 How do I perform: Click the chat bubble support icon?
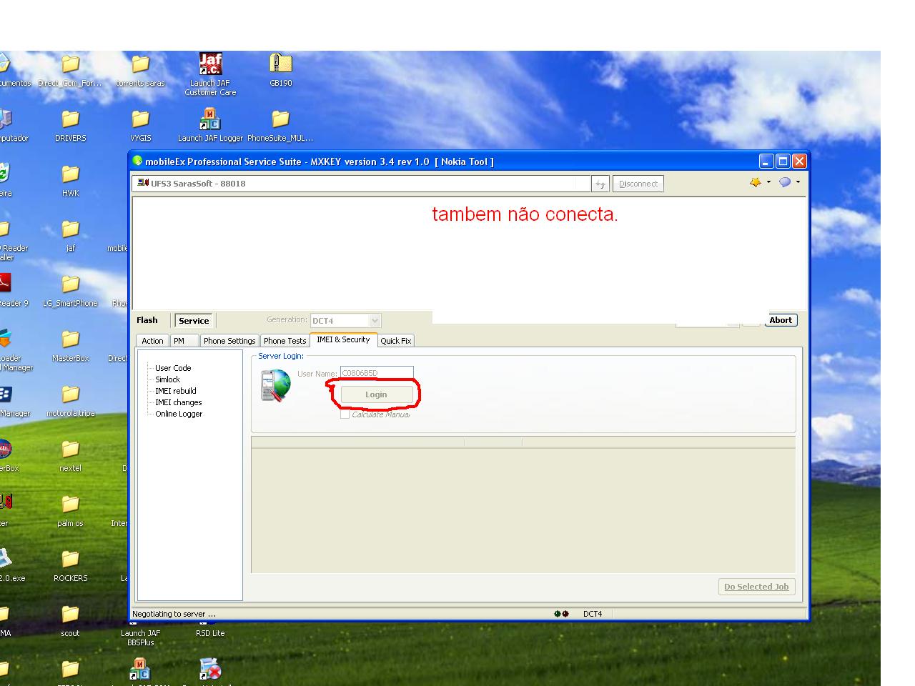pos(785,183)
